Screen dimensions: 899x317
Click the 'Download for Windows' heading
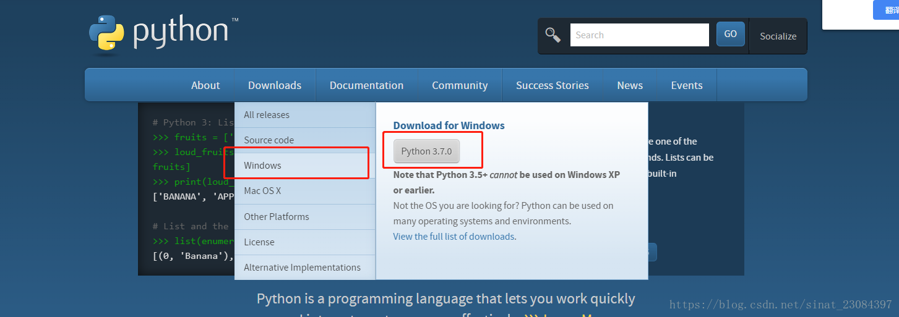[449, 125]
